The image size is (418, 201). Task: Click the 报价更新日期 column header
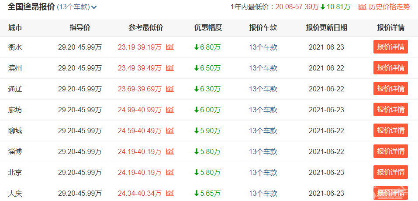tap(327, 27)
